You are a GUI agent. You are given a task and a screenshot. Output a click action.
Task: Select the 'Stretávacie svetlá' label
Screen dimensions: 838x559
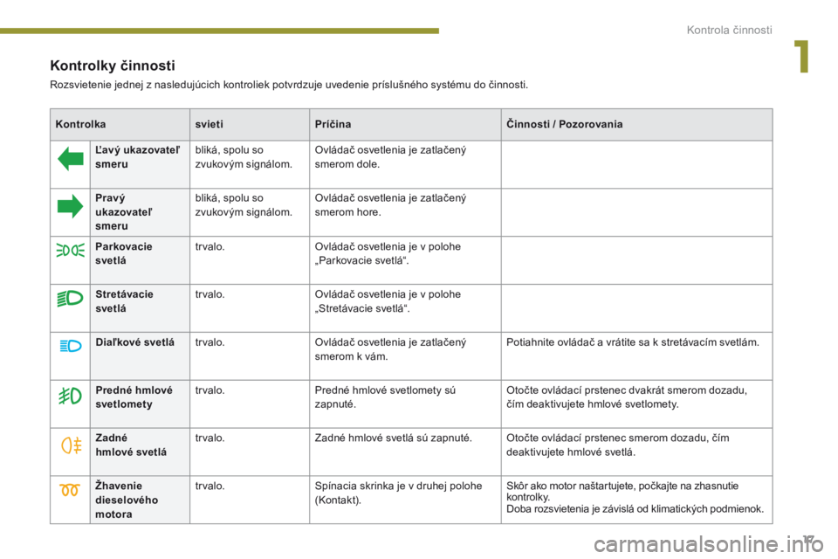pyautogui.click(x=125, y=301)
